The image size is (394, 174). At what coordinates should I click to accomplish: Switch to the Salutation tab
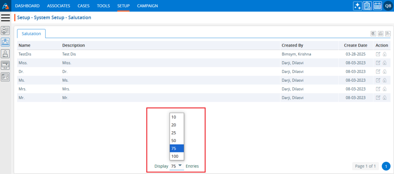[x=31, y=34]
